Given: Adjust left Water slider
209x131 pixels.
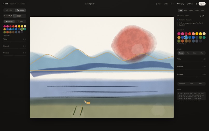Looking at the screenshot, I should (x=15, y=42).
